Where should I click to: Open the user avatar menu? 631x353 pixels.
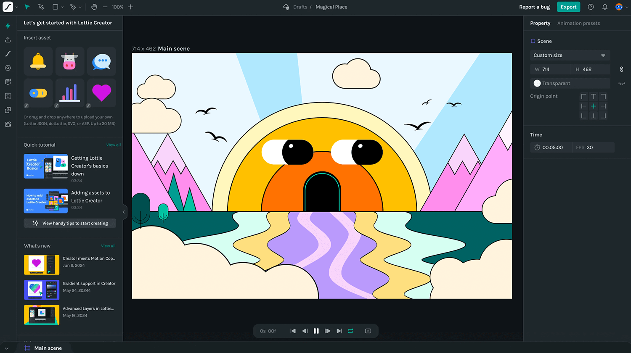tap(619, 7)
